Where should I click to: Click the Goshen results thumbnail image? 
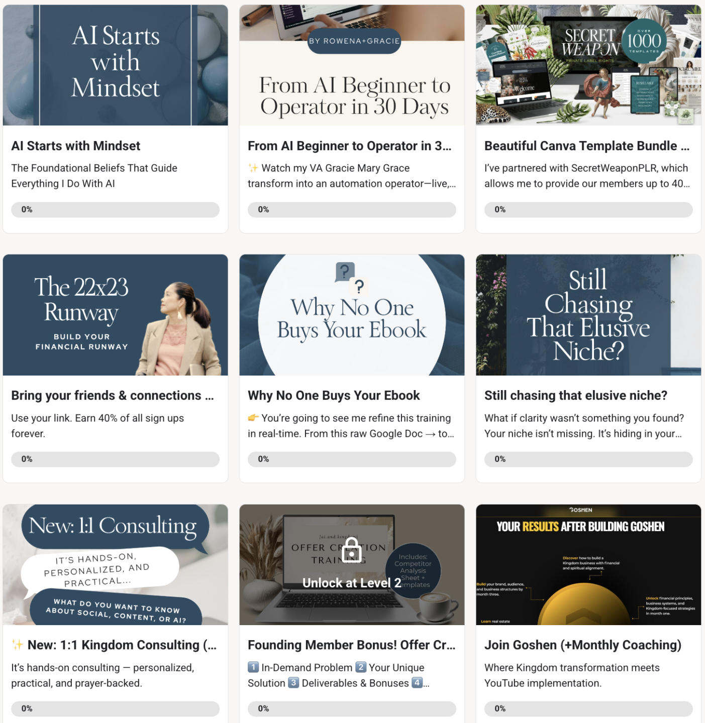[588, 565]
